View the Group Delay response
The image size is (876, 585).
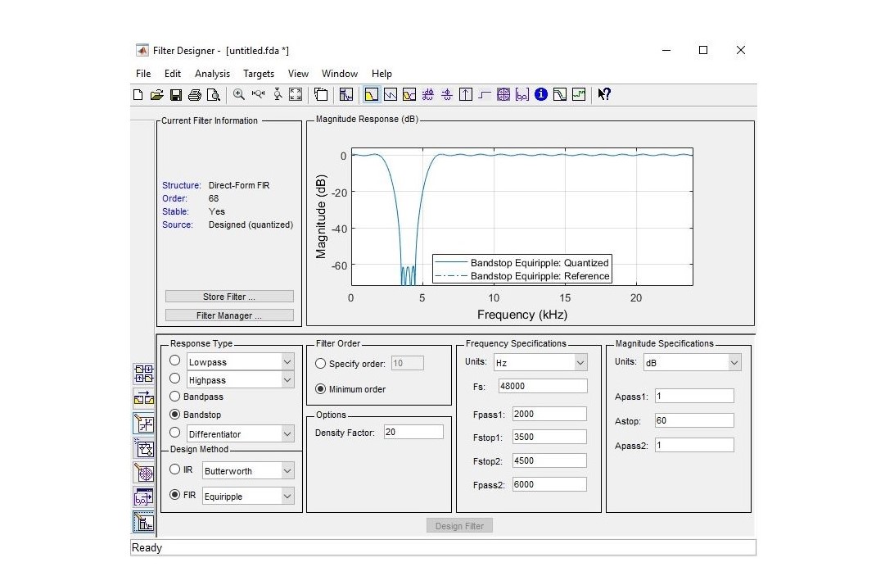[x=427, y=94]
